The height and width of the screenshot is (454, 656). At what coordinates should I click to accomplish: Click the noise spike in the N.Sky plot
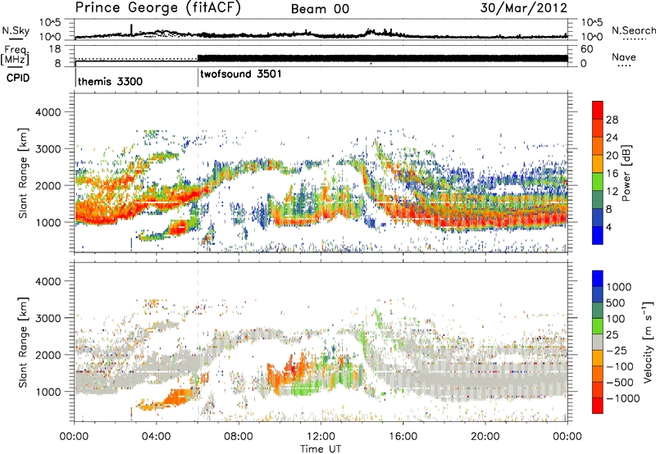pos(131,30)
